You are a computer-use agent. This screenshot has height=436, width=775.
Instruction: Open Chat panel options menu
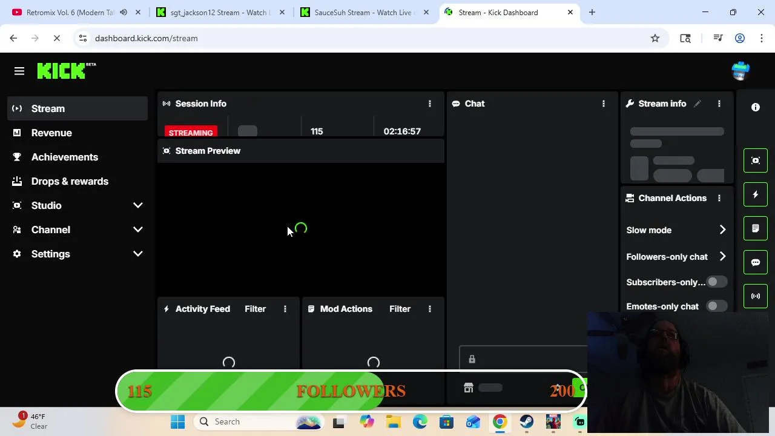point(604,104)
